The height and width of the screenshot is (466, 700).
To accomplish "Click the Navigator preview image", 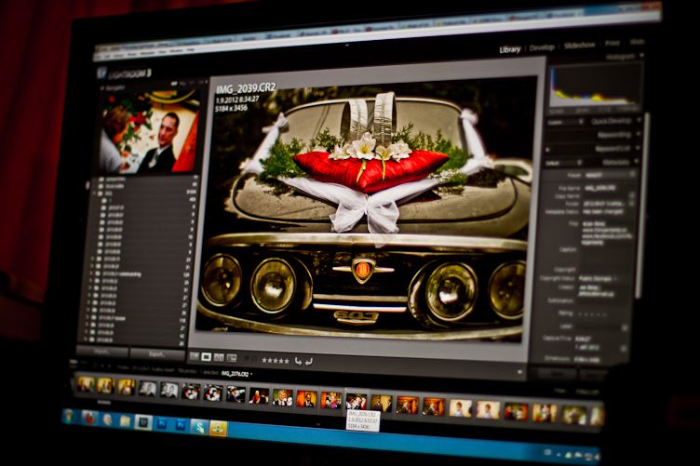I will (148, 131).
